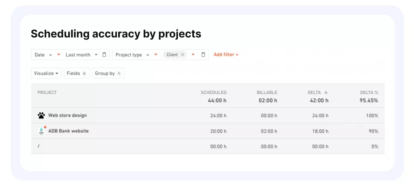Click total scheduled value 44:00 h
414x186 pixels.
(x=217, y=100)
